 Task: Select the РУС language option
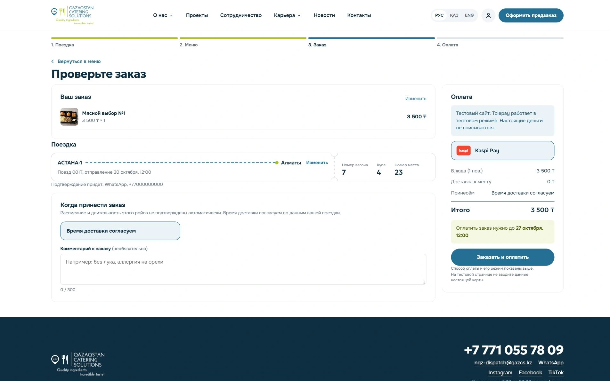pyautogui.click(x=439, y=15)
